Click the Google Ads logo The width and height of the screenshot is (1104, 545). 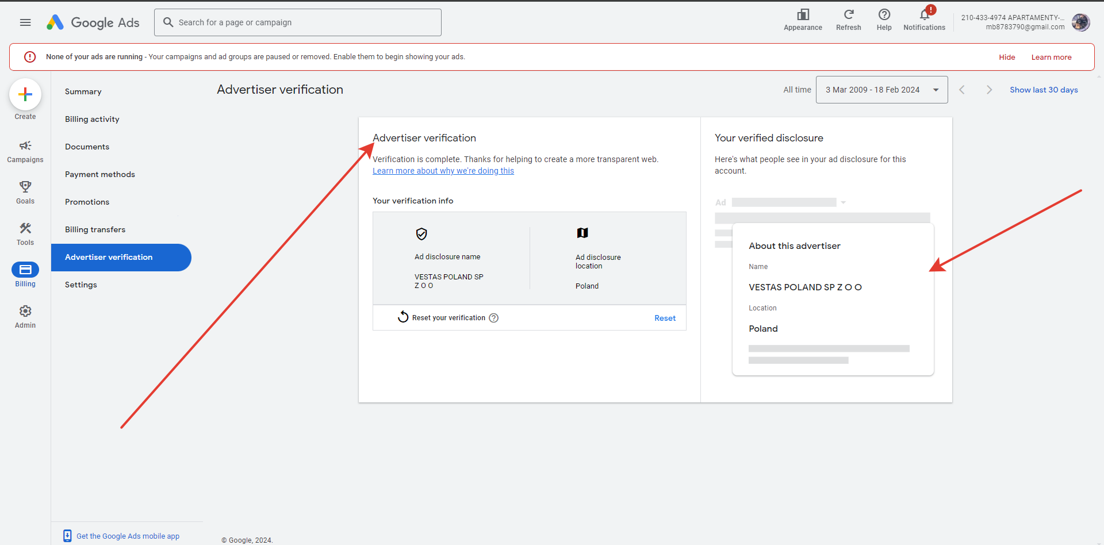click(x=93, y=22)
